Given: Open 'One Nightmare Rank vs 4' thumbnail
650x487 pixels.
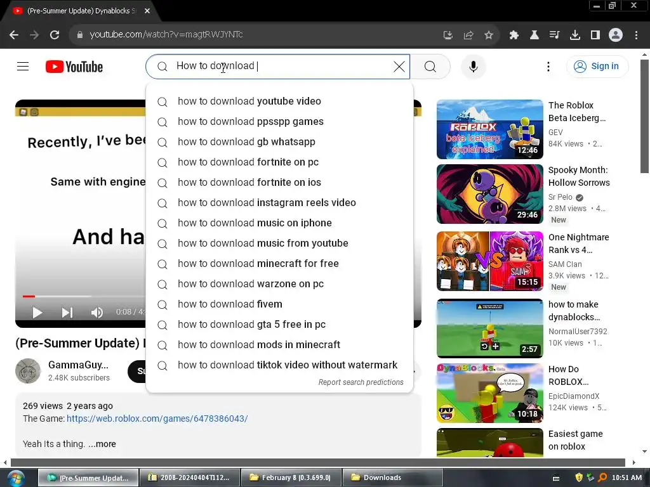Looking at the screenshot, I should click(489, 261).
